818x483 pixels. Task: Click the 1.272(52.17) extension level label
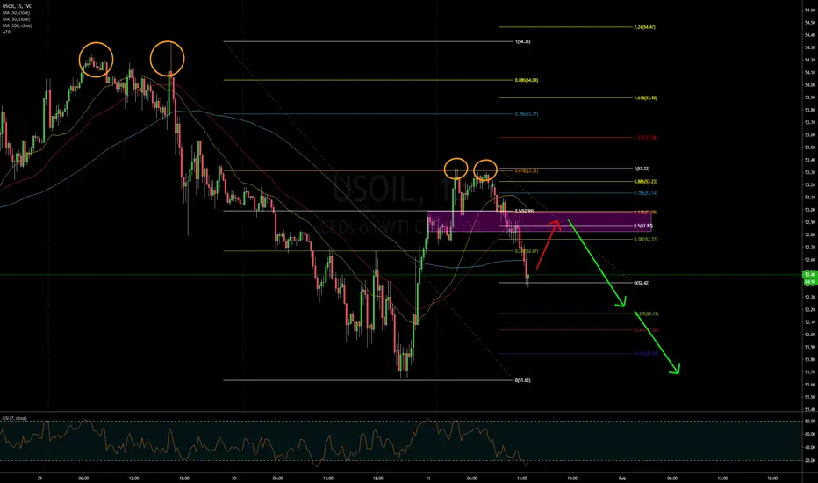coord(646,314)
